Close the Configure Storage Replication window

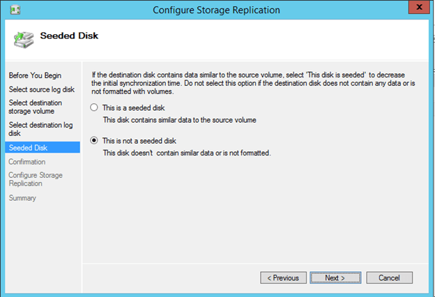[418, 8]
